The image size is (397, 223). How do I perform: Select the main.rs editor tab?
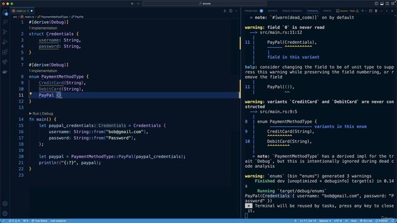[22, 11]
